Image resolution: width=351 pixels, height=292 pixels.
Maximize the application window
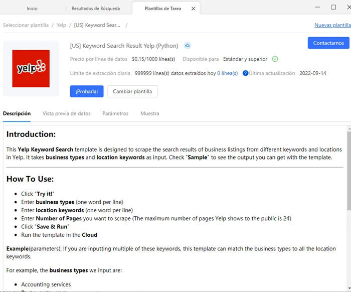(x=333, y=7)
